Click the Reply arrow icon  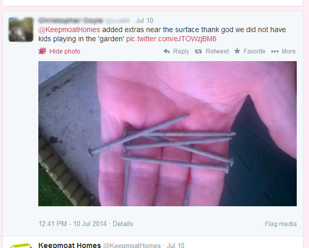[167, 51]
